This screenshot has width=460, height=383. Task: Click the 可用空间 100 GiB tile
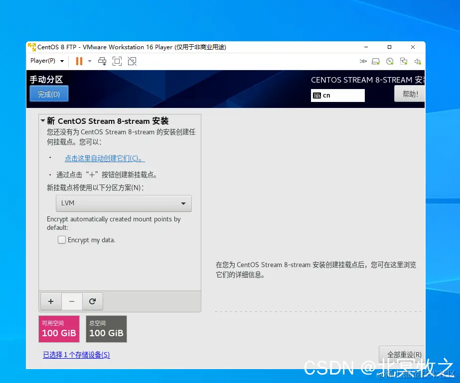(59, 329)
